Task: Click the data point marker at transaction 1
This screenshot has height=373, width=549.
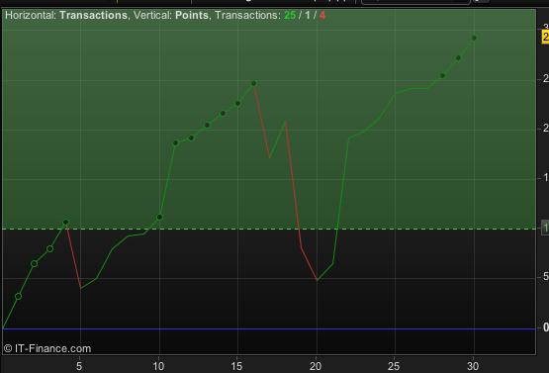Action: (x=18, y=296)
